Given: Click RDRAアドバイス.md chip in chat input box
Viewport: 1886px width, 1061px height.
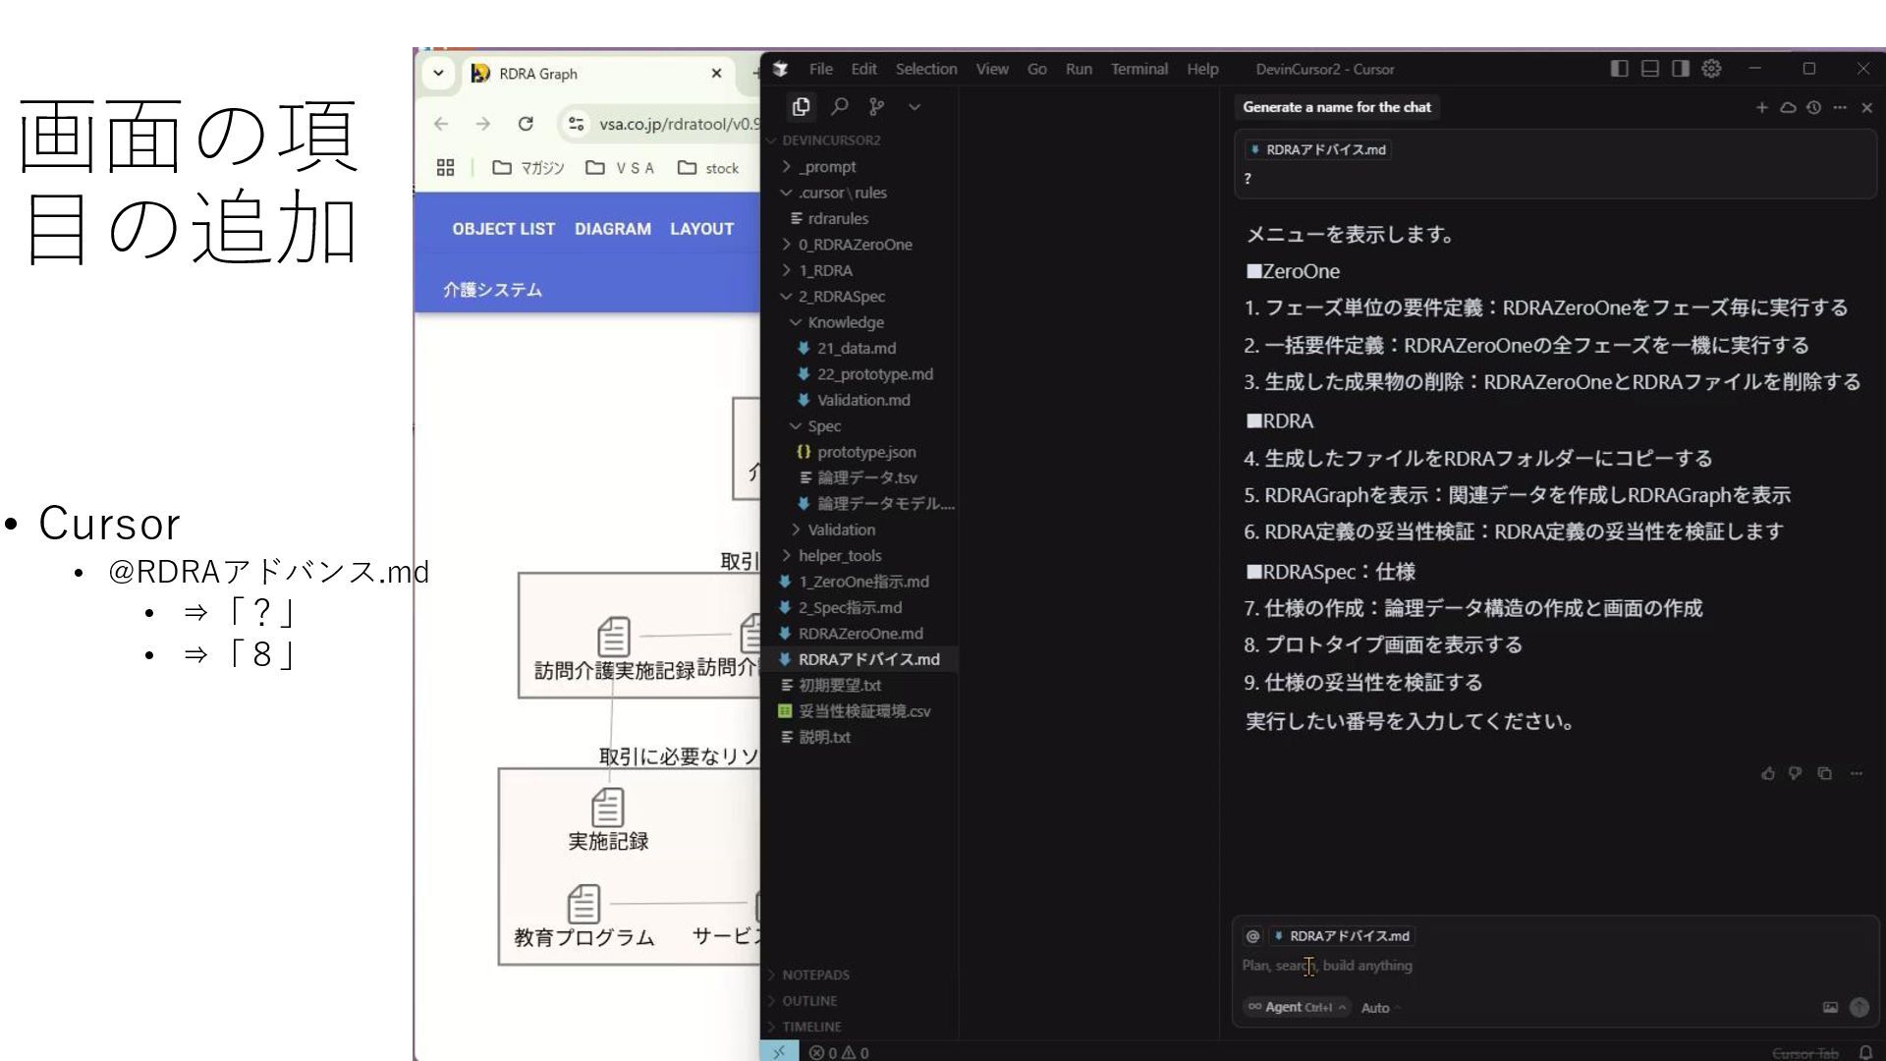Looking at the screenshot, I should [x=1342, y=936].
